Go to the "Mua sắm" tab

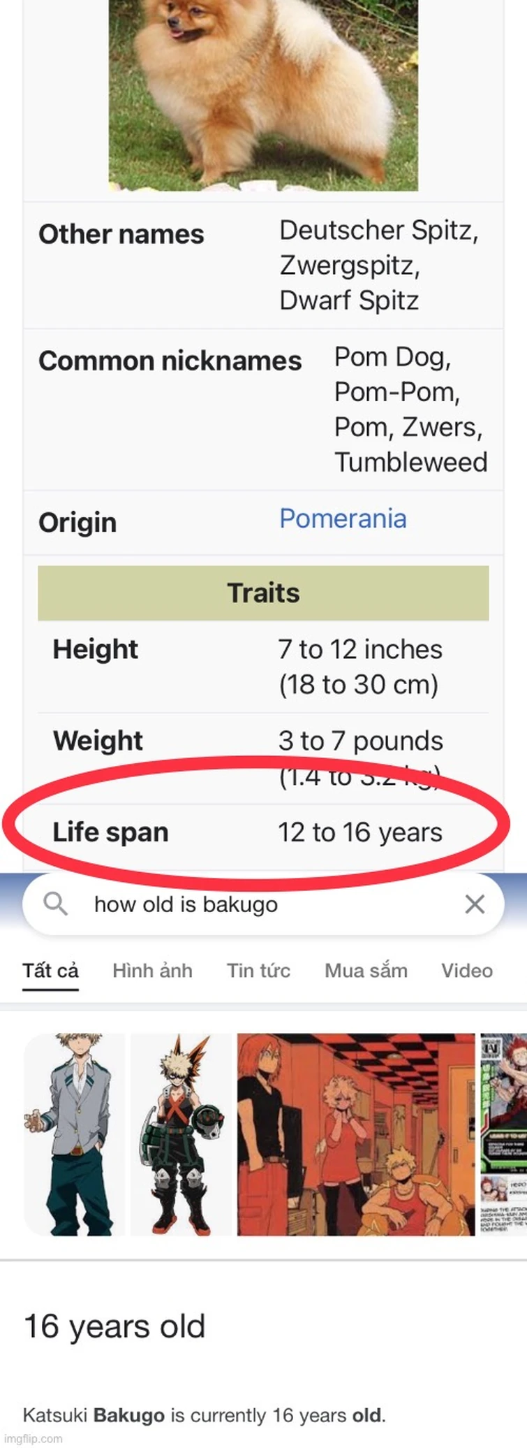366,970
